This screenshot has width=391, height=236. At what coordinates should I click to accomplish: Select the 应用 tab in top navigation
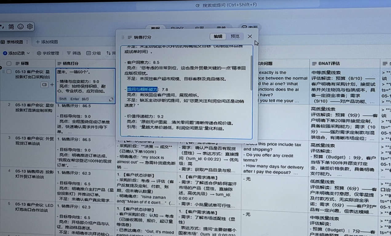tap(200, 28)
